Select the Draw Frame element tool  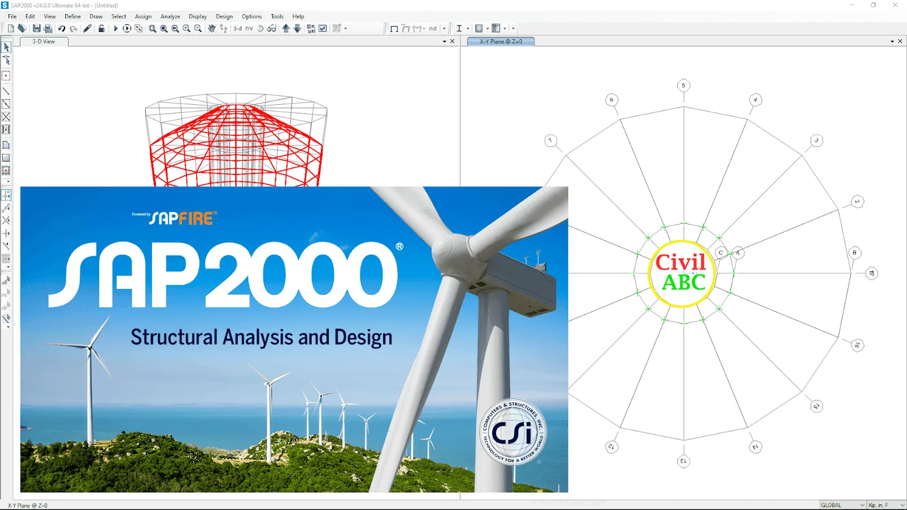coord(6,90)
